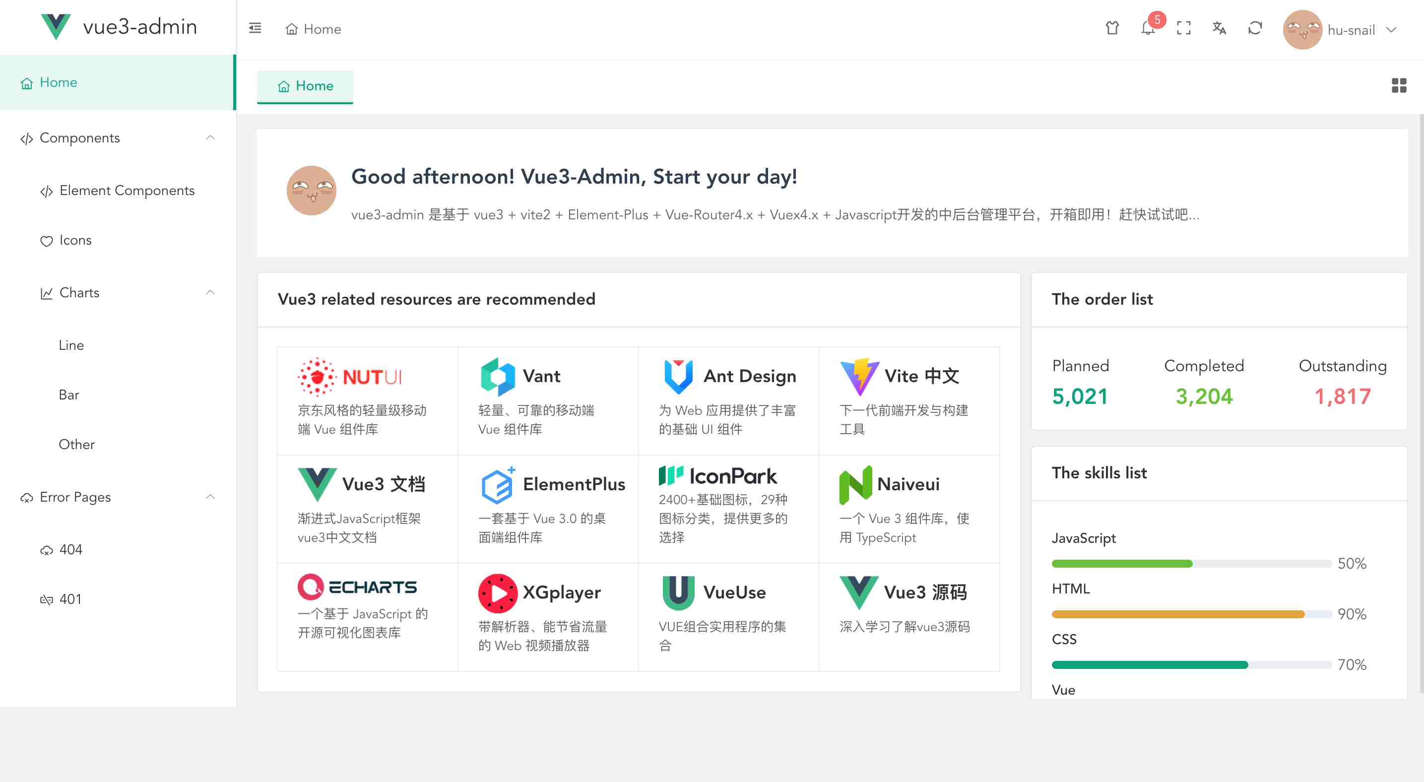
Task: Open tab options grid icon
Action: point(1399,86)
